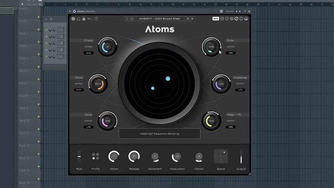Screen dimensions: 334x188
Task: Click the Space XY pad
Action: point(221,156)
